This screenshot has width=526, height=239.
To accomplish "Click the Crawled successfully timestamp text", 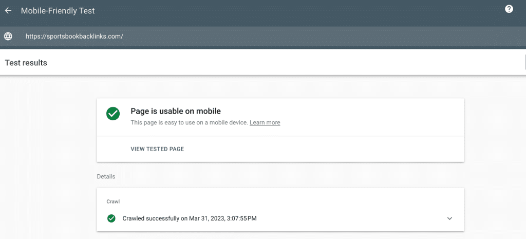I will 190,218.
